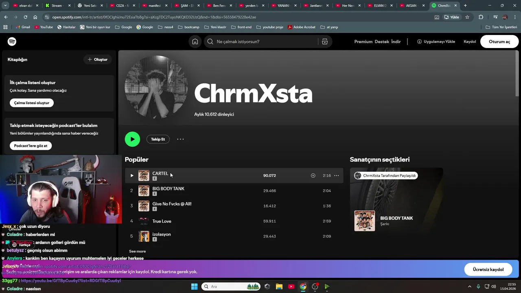Switch to the CEZA tab
Image resolution: width=521 pixels, height=293 pixels.
(x=122, y=5)
